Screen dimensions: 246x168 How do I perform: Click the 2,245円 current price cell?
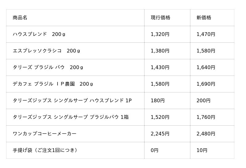(x=160, y=134)
